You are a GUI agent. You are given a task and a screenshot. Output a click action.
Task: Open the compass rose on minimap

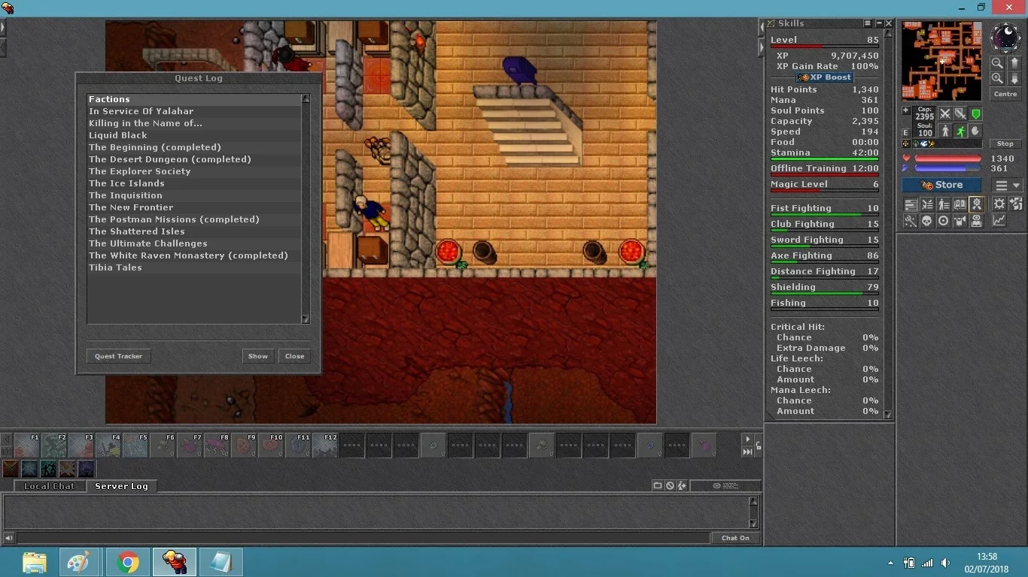(x=1005, y=36)
